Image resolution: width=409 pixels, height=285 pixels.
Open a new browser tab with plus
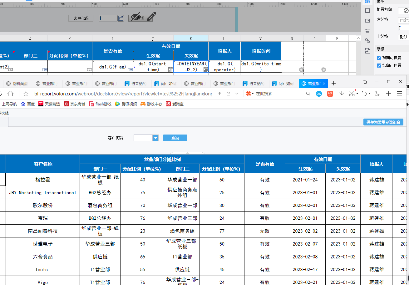tap(333, 84)
